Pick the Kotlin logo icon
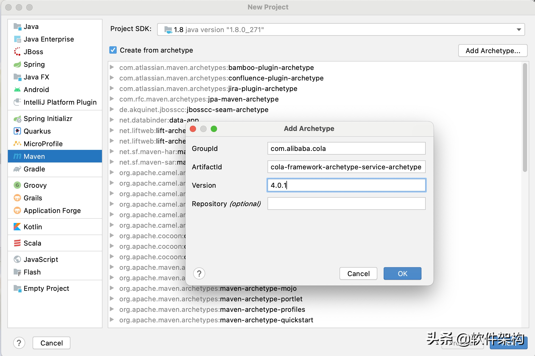This screenshot has height=356, width=535. pos(17,227)
